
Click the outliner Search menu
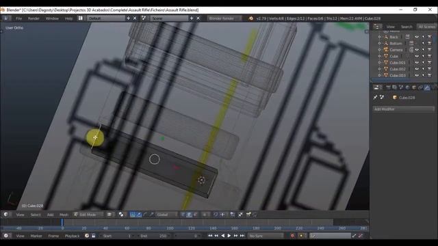coord(407,27)
